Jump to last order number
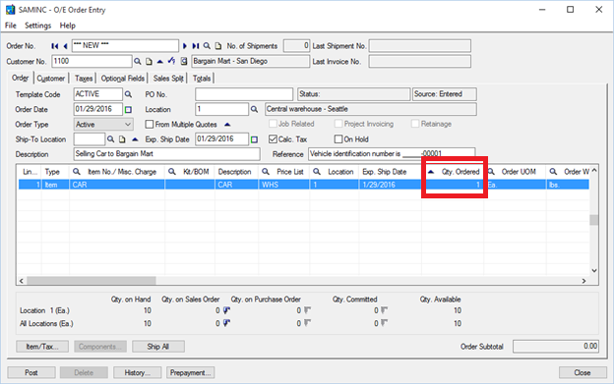The height and width of the screenshot is (384, 614). (x=196, y=46)
